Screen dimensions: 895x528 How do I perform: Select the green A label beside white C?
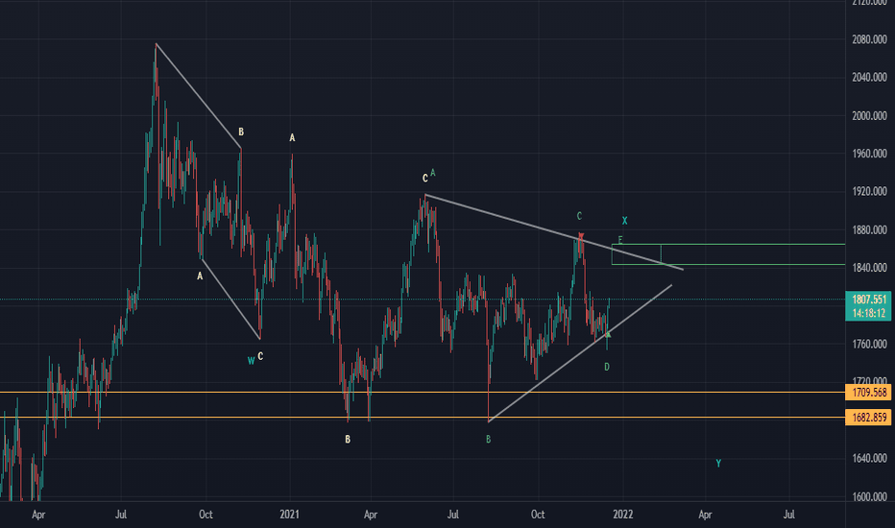pyautogui.click(x=433, y=173)
